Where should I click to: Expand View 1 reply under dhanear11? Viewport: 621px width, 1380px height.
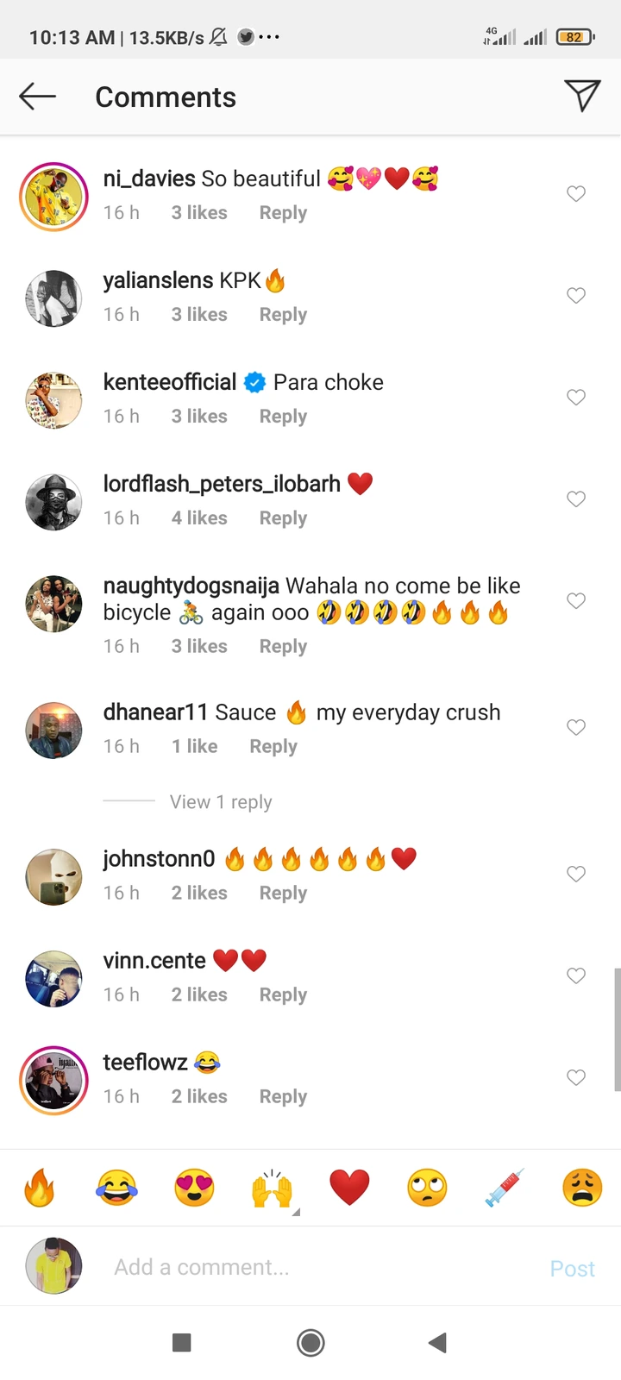(221, 802)
